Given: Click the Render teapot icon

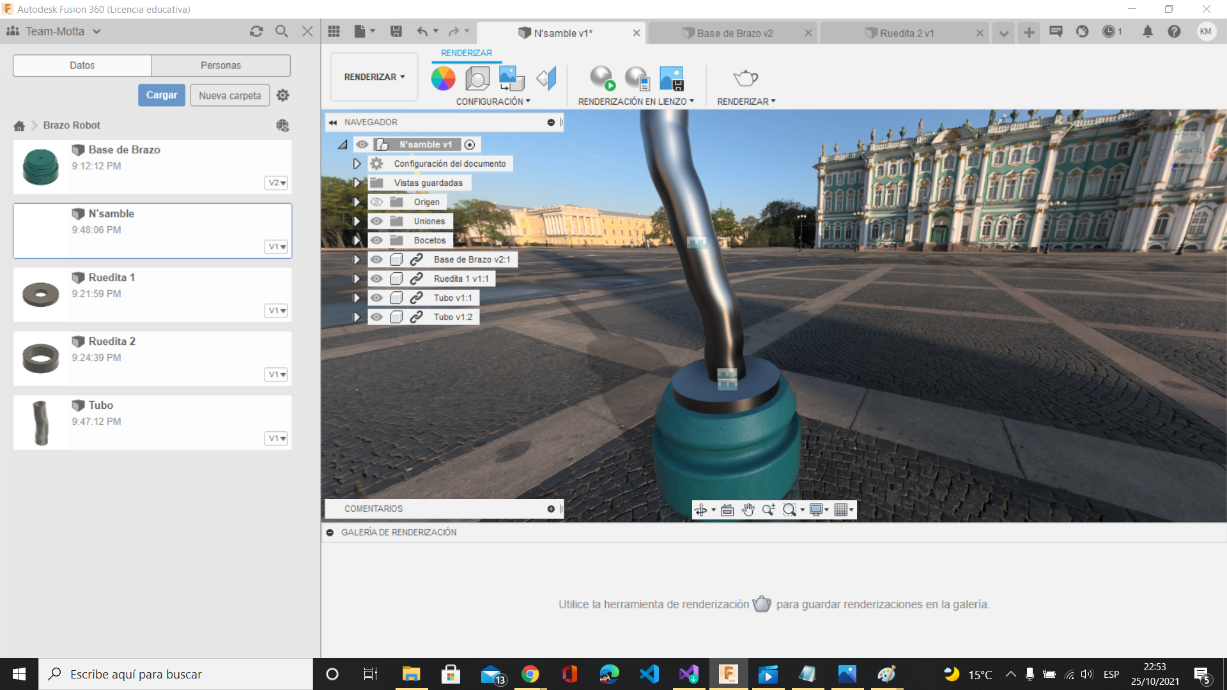Looking at the screenshot, I should (745, 79).
